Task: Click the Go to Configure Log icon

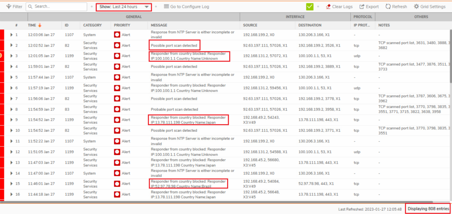Action: click(x=166, y=7)
